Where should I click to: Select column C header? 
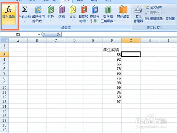[x=56, y=40]
